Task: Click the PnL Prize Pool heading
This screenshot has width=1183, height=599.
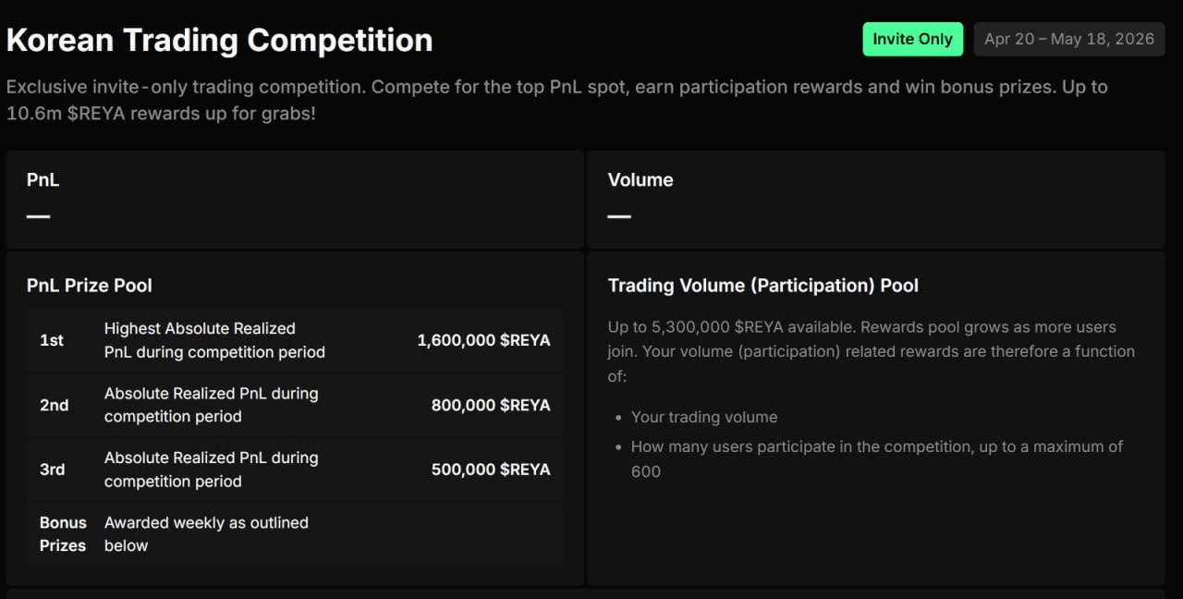Action: pyautogui.click(x=90, y=286)
